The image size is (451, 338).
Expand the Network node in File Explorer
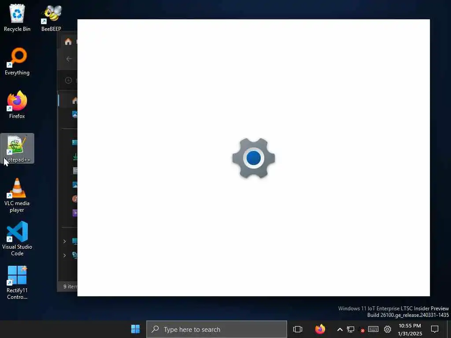click(64, 255)
